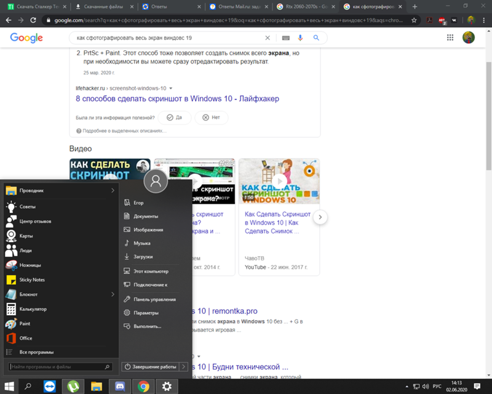Expand Проводник submenu arrow

tap(113, 190)
